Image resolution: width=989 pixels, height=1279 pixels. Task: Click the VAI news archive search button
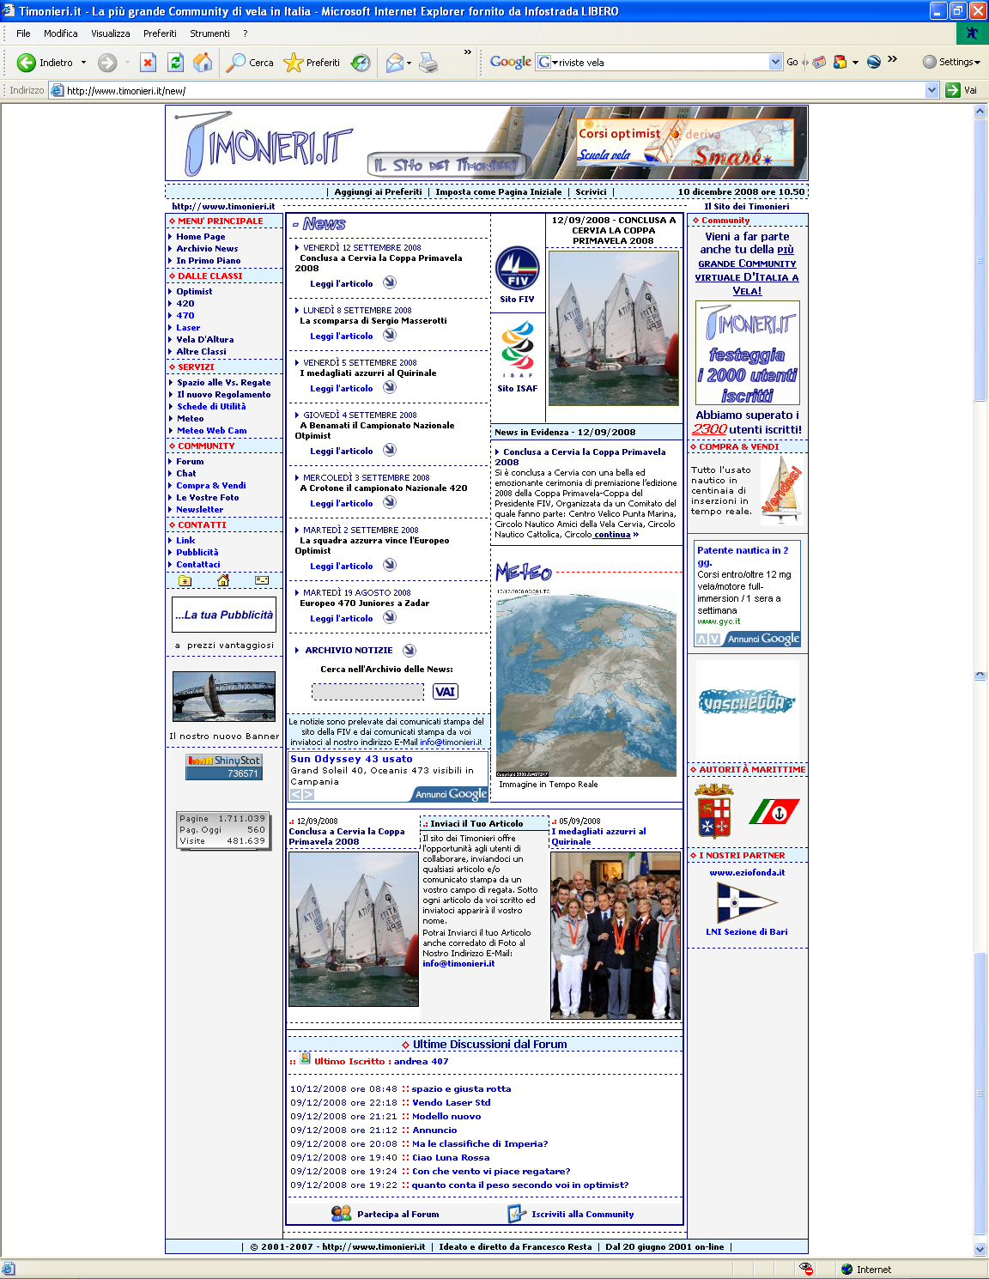pos(445,692)
